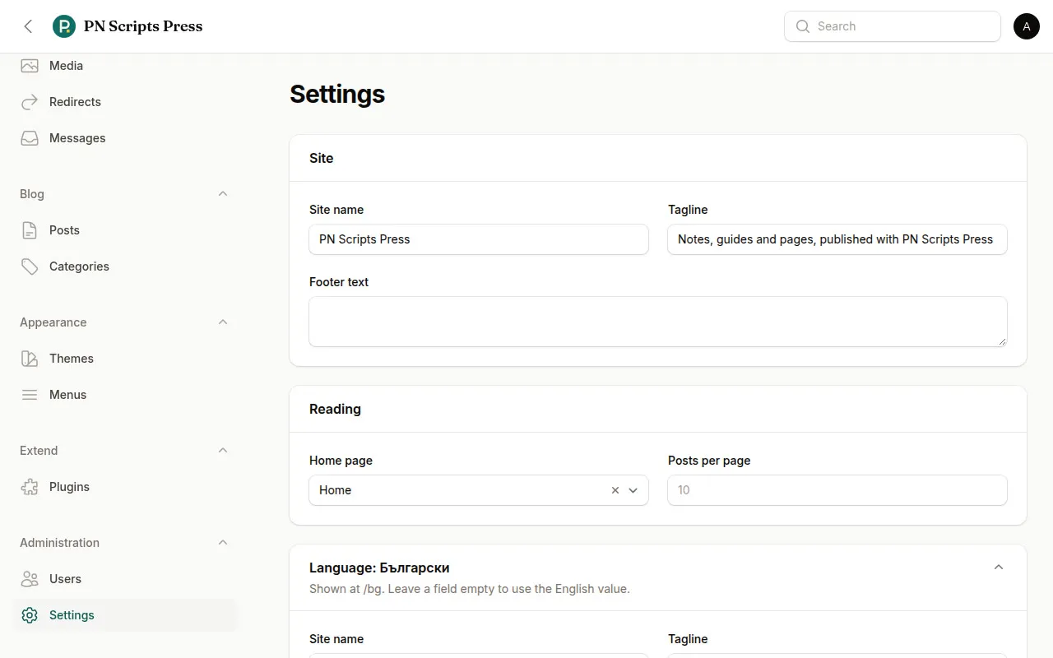Open Messages in the sidebar
Screen dimensions: 1053x658
pyautogui.click(x=125, y=138)
